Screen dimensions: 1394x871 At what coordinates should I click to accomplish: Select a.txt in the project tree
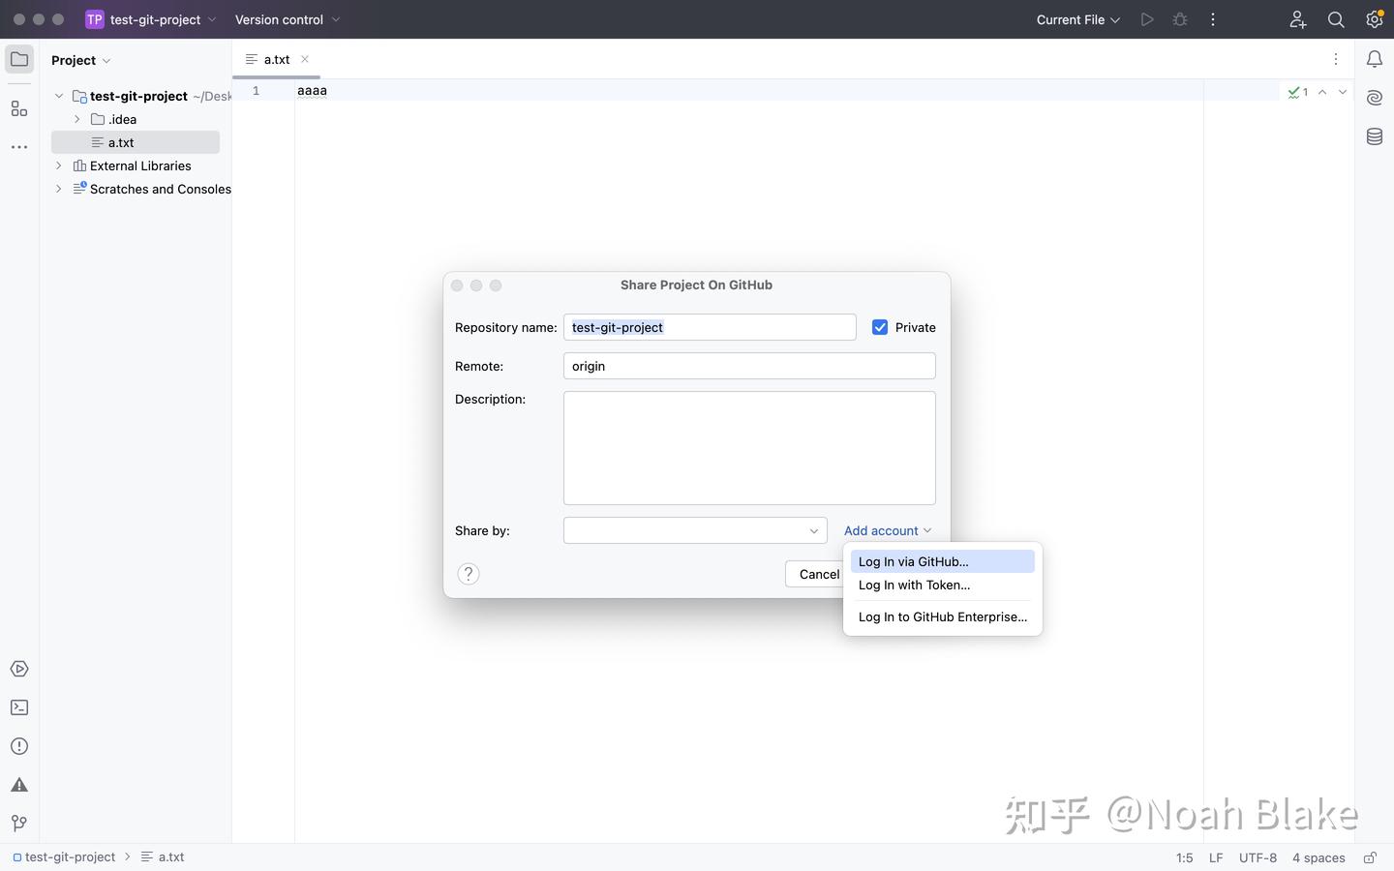[x=136, y=142]
